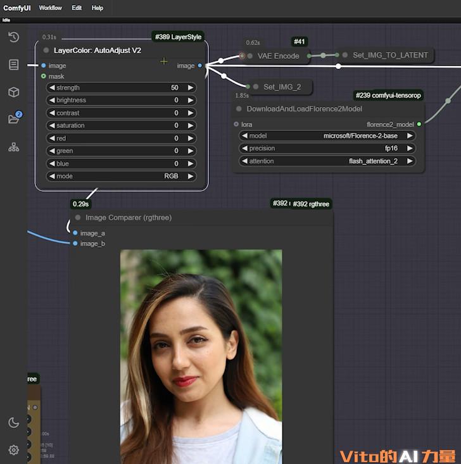Select next attention option
The width and height of the screenshot is (461, 464).
(410, 161)
